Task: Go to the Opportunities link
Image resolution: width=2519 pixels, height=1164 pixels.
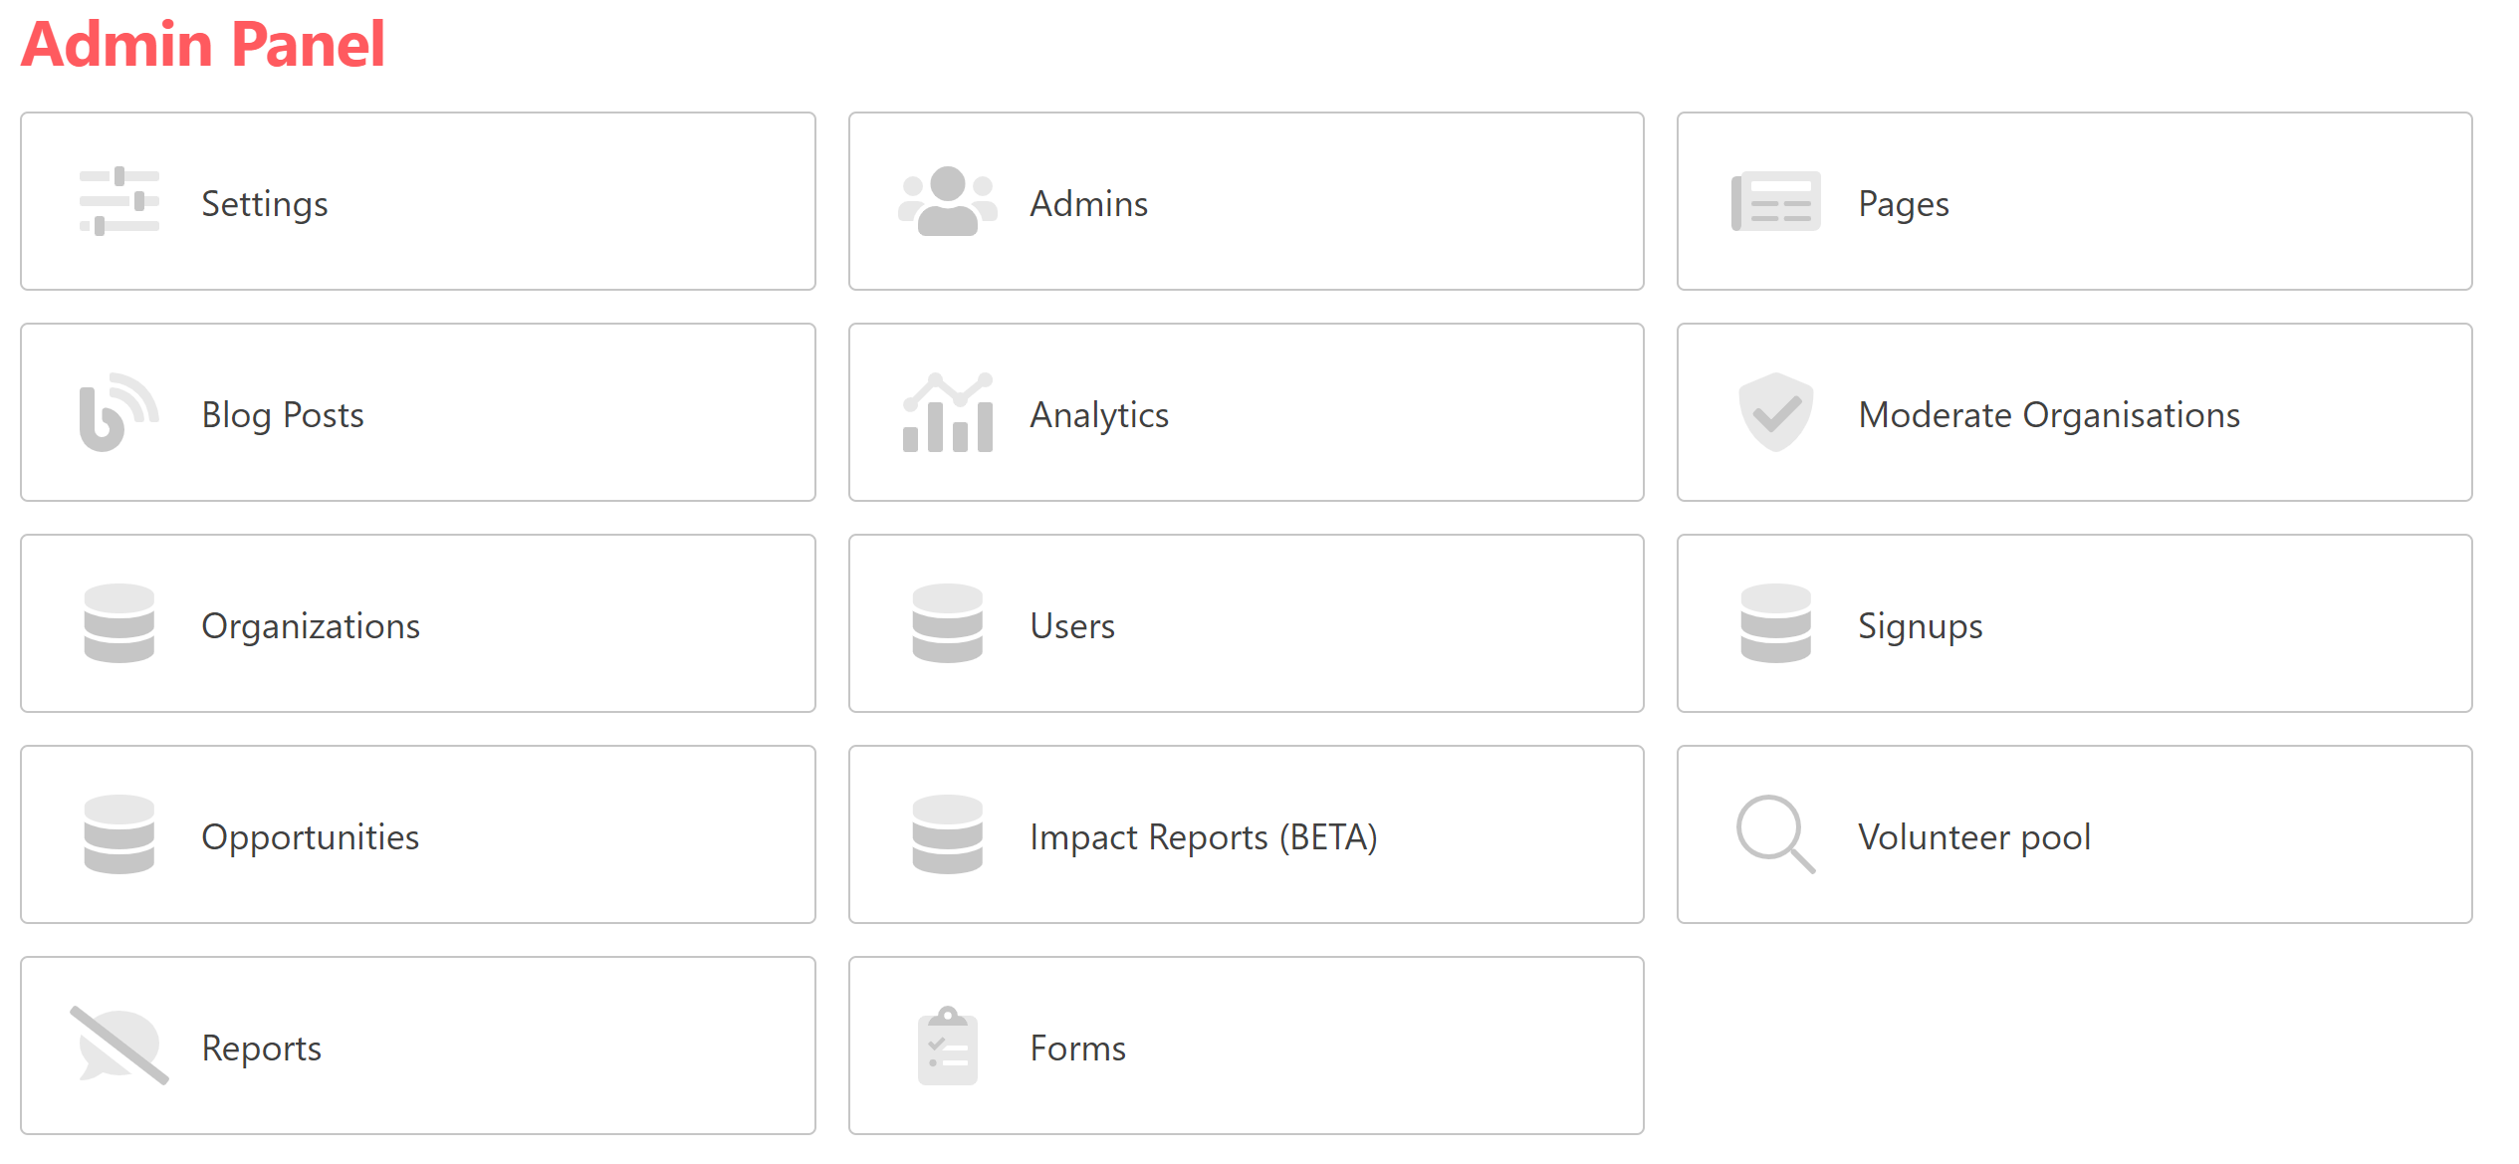Action: pyautogui.click(x=310, y=836)
